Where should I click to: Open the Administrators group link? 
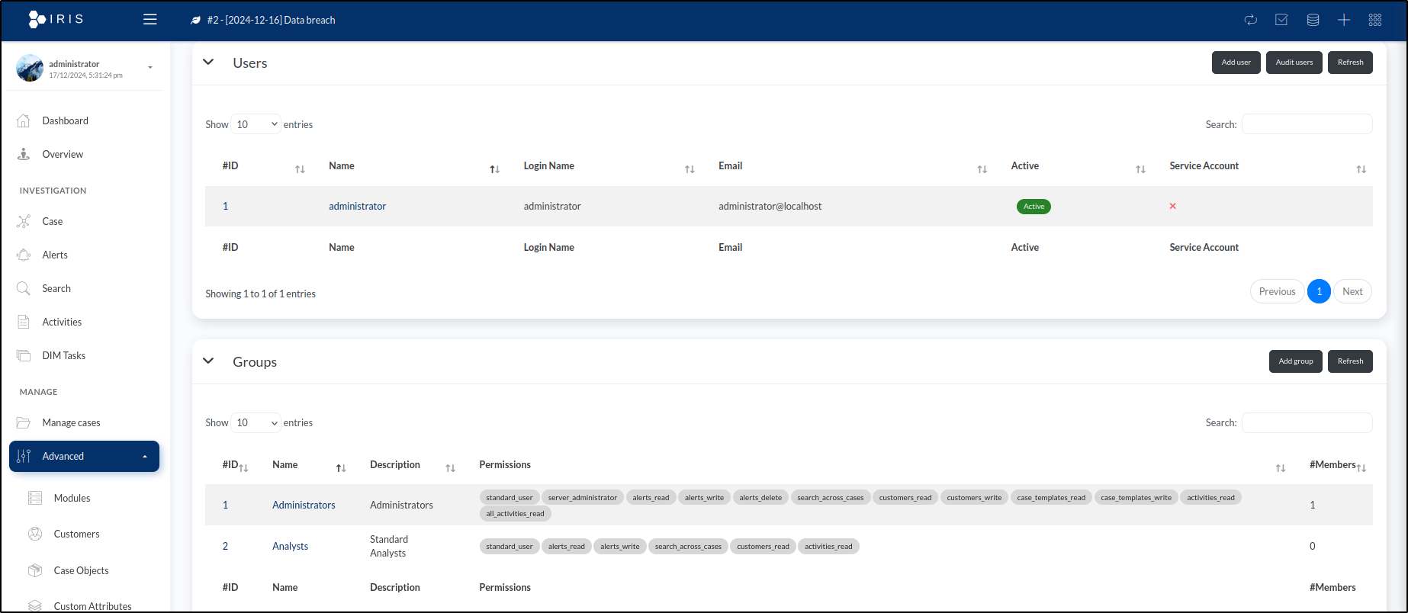tap(304, 505)
